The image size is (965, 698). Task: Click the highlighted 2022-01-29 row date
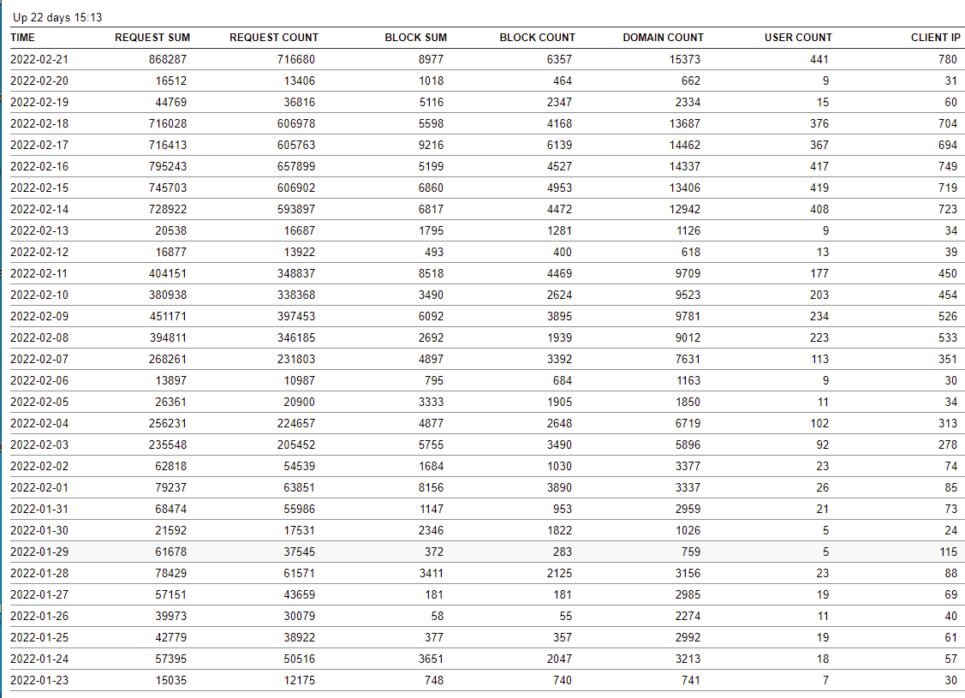click(39, 552)
